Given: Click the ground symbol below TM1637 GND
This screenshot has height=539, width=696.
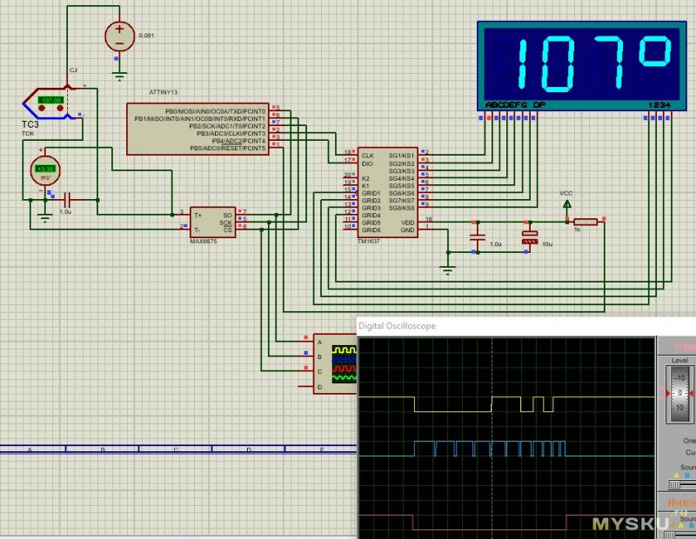Looking at the screenshot, I should coord(447,269).
